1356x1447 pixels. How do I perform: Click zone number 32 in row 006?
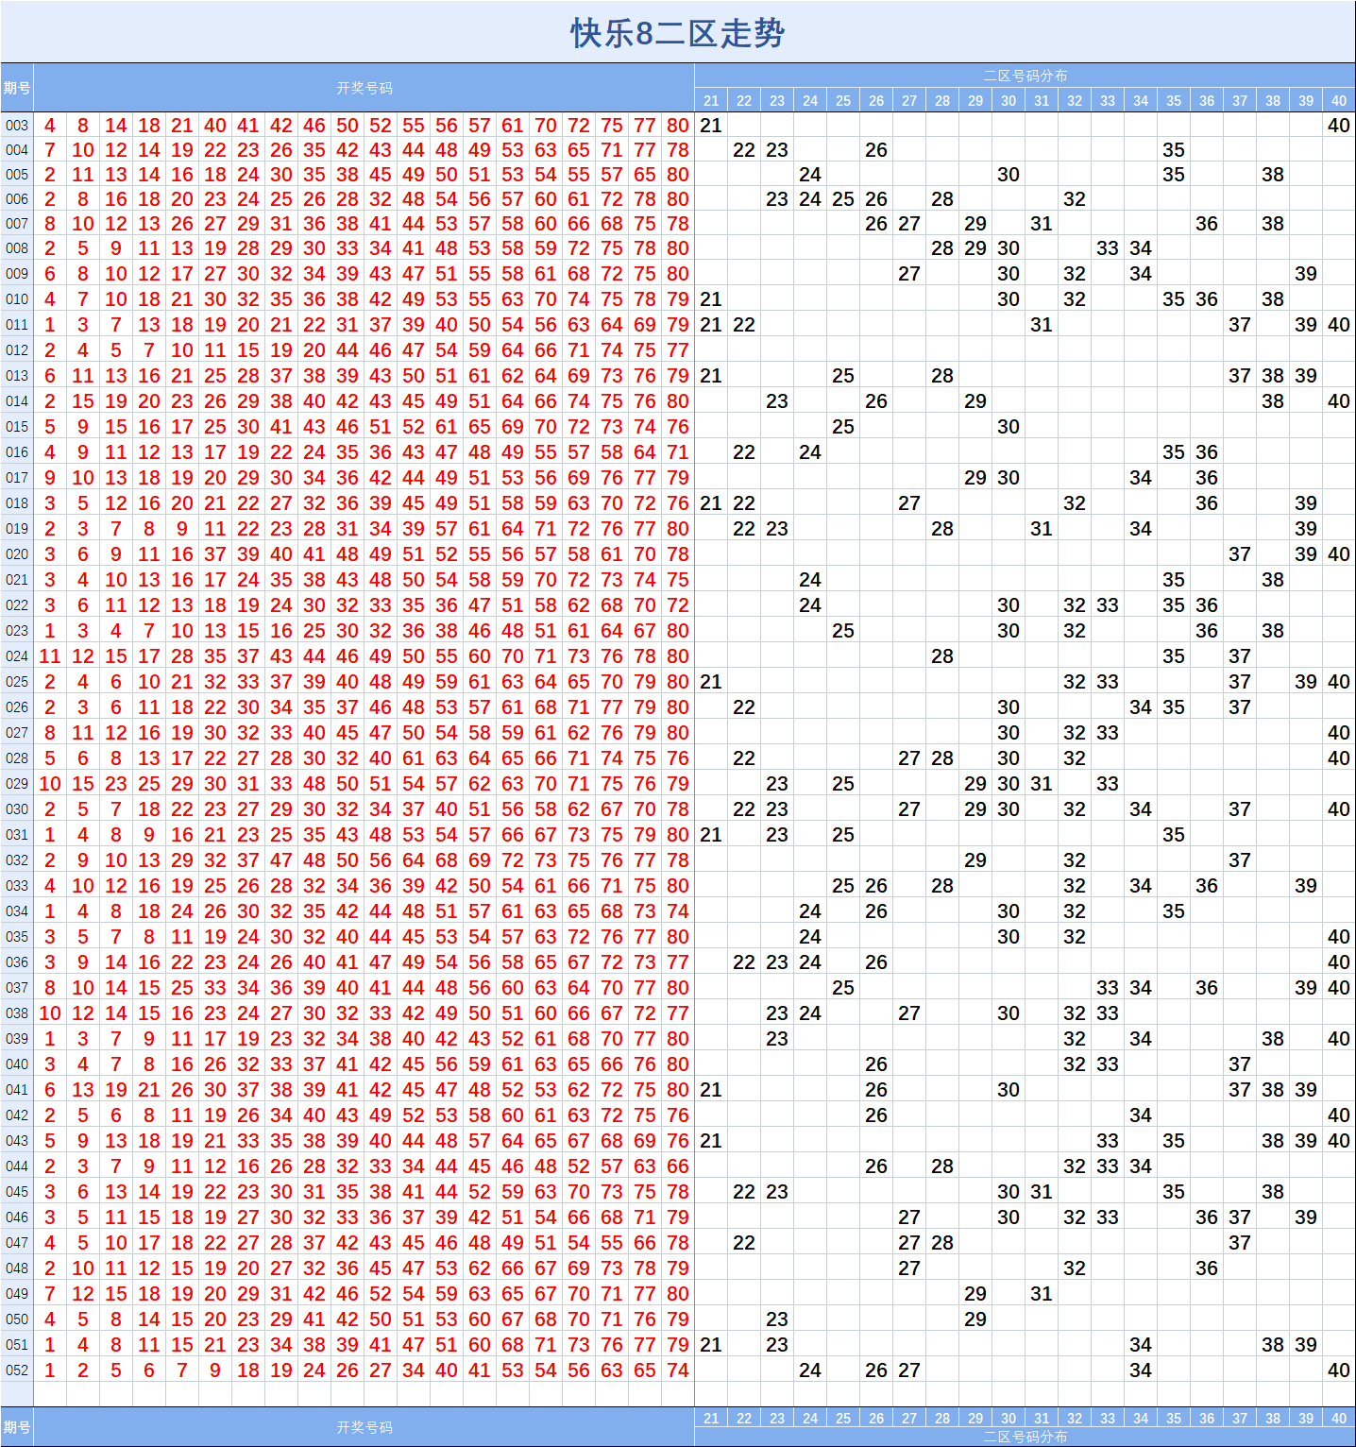point(1075,199)
